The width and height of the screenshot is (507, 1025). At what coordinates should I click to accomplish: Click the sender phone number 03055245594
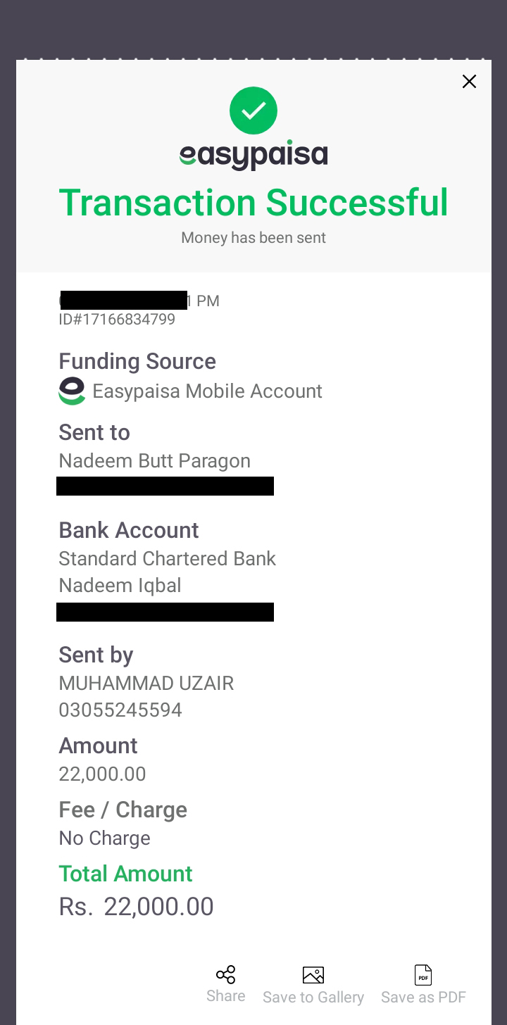[x=120, y=710]
